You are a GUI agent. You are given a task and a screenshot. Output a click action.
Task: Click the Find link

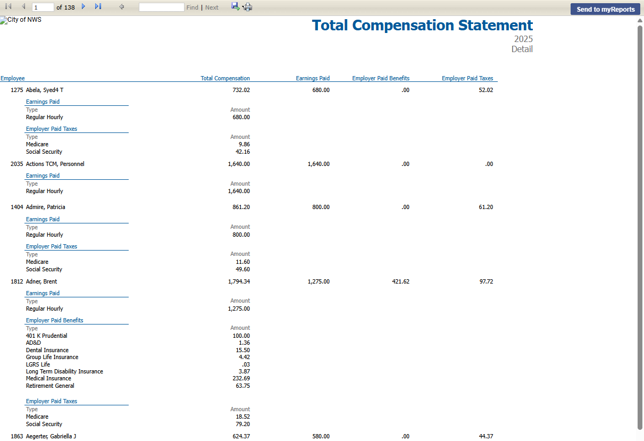point(192,7)
